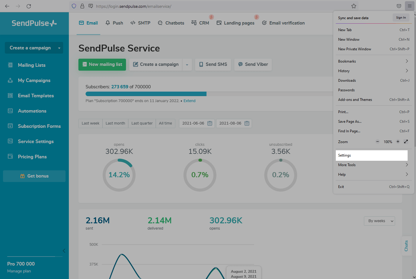Click the Firefox reload page icon
This screenshot has height=279, width=416.
pos(29,6)
